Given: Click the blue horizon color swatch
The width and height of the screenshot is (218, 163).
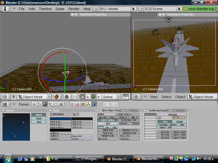Looking at the screenshot, I should click(x=60, y=119).
